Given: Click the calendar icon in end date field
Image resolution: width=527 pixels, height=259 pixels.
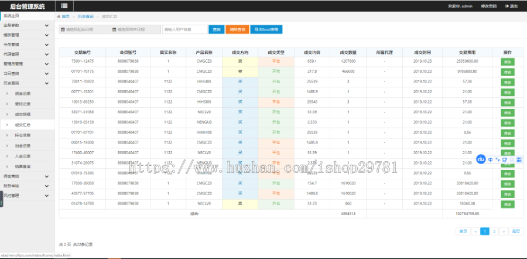Looking at the screenshot, I should point(114,29).
